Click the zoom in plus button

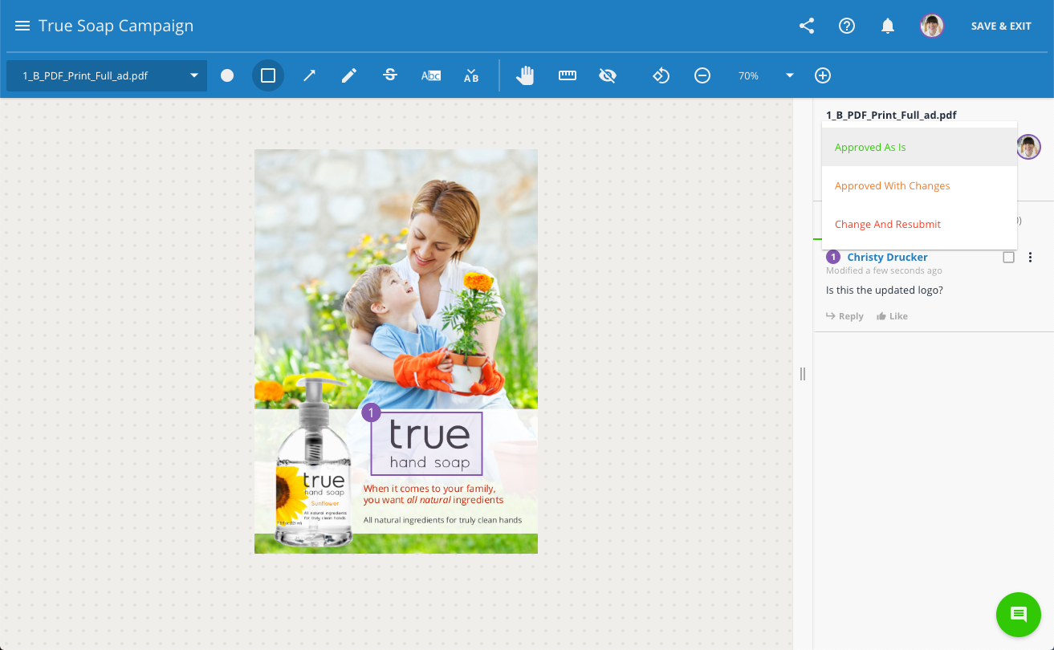(x=823, y=75)
